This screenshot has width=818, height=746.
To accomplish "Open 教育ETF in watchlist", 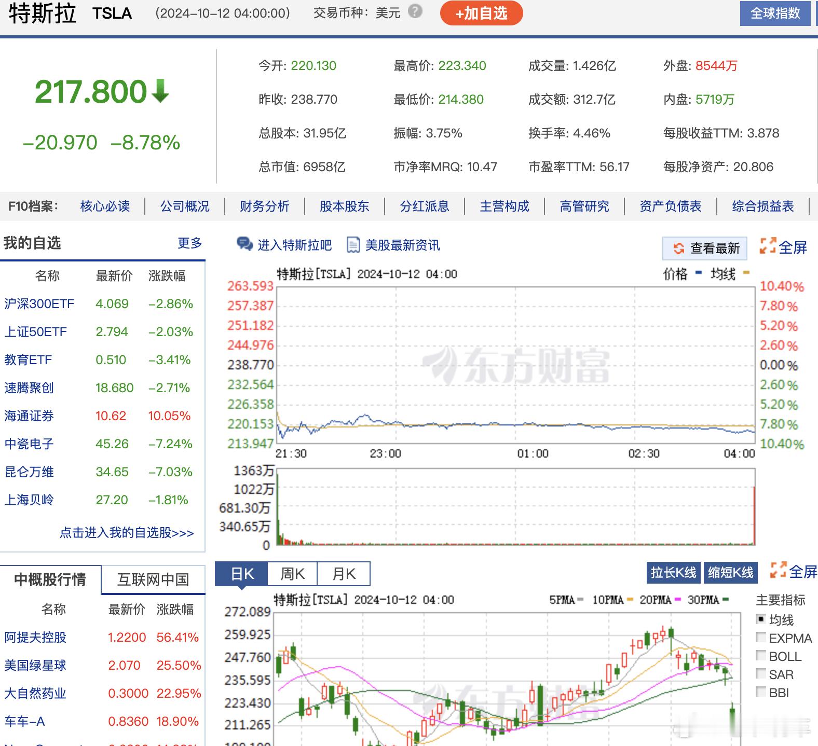I will [28, 360].
